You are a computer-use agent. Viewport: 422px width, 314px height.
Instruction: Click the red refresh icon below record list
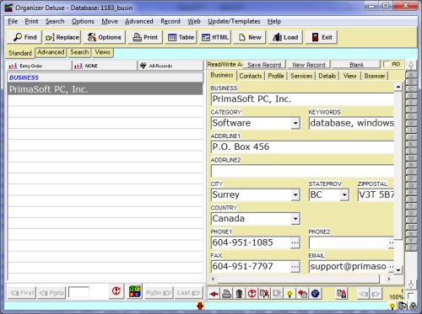coord(116,291)
